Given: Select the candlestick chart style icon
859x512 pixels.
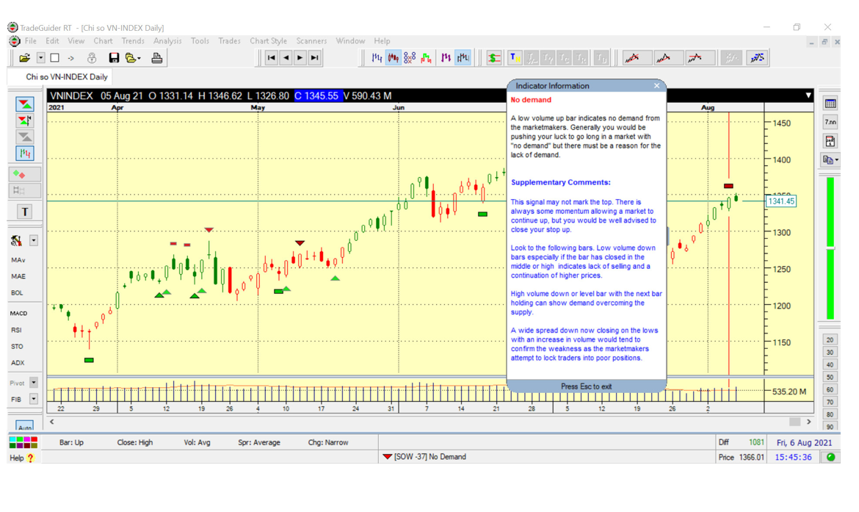Looking at the screenshot, I should click(x=394, y=58).
